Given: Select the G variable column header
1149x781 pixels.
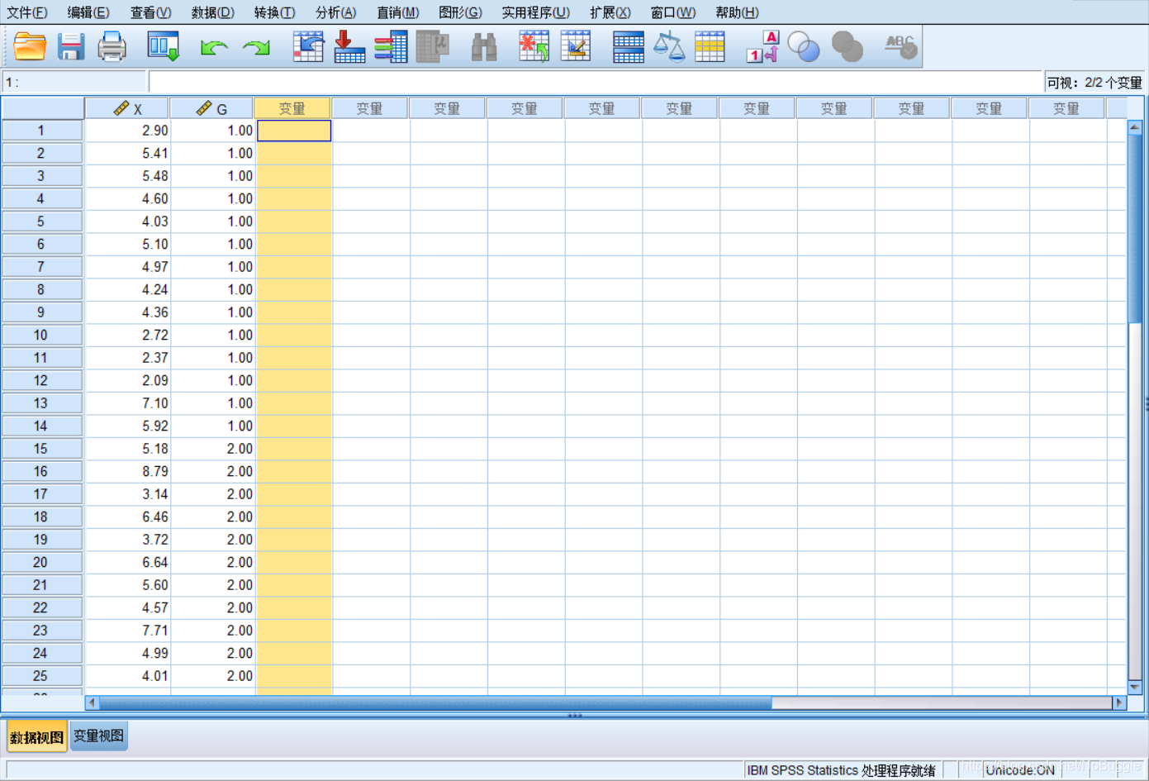Looking at the screenshot, I should click(212, 108).
